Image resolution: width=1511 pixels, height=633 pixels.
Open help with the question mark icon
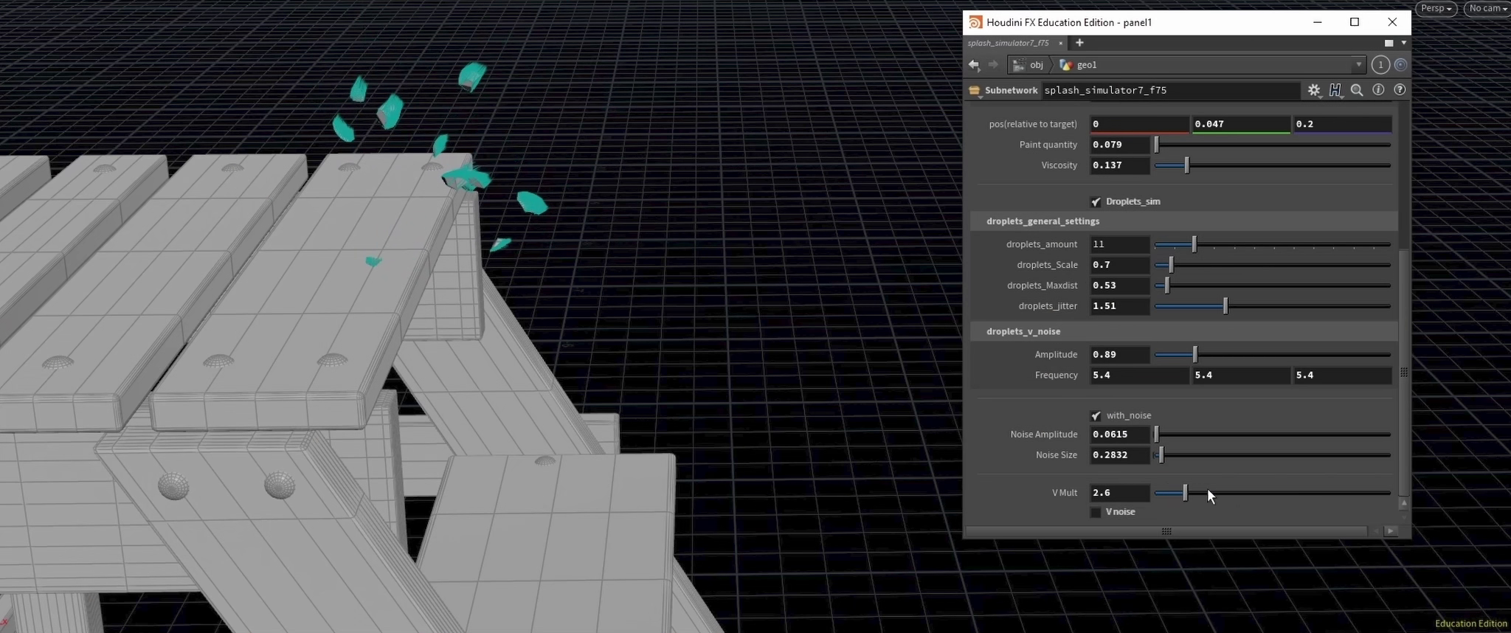1400,90
